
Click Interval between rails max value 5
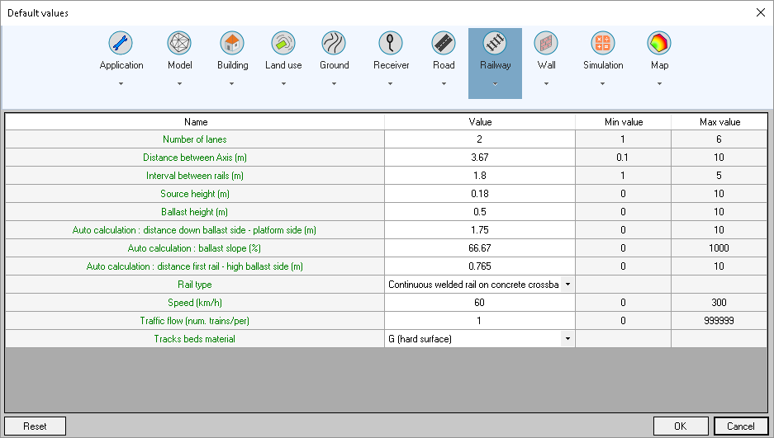click(x=719, y=176)
